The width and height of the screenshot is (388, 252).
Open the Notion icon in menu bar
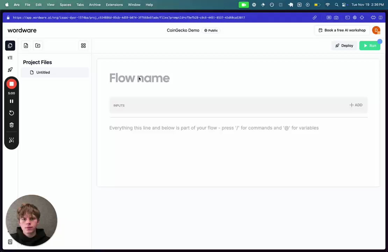click(x=300, y=5)
